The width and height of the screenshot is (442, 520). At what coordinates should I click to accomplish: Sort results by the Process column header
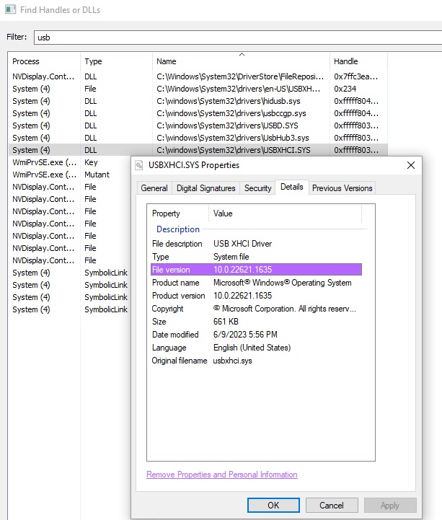(x=43, y=61)
